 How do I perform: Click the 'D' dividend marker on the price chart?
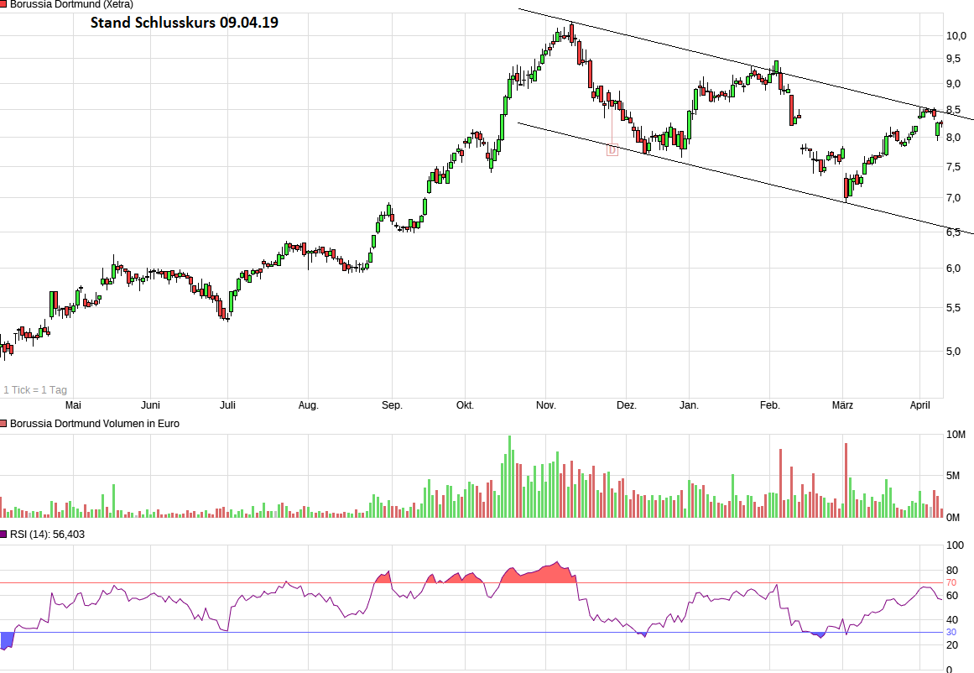click(x=612, y=149)
